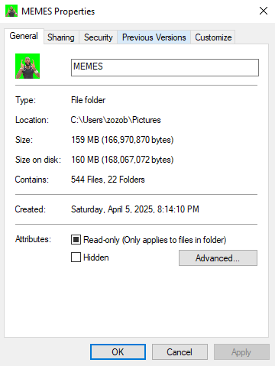The height and width of the screenshot is (366, 275).
Task: Open the Customize tab
Action: pyautogui.click(x=213, y=37)
